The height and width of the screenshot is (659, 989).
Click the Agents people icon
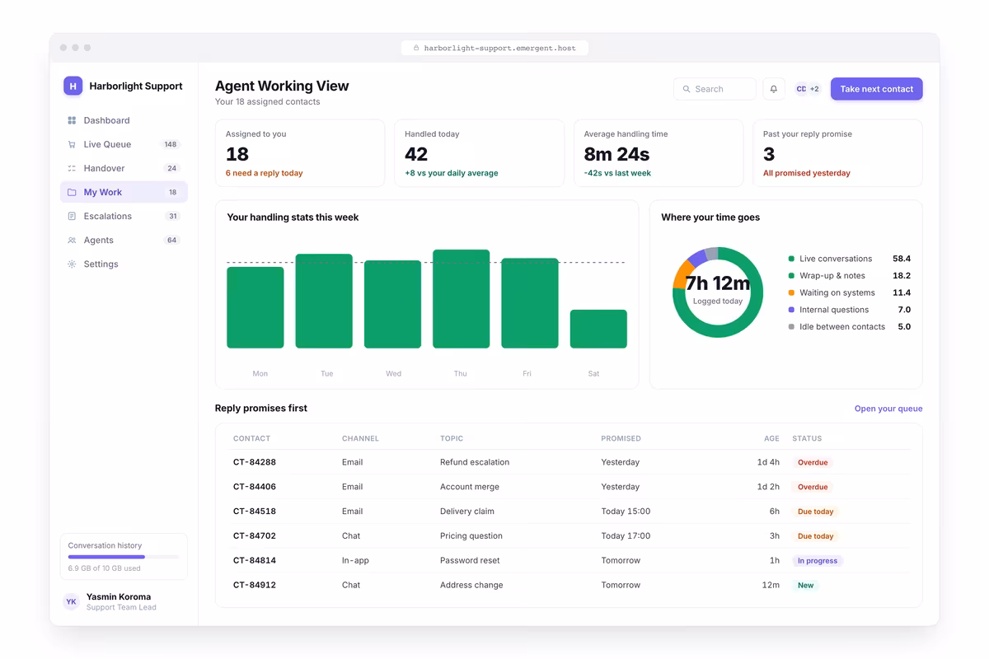click(72, 240)
